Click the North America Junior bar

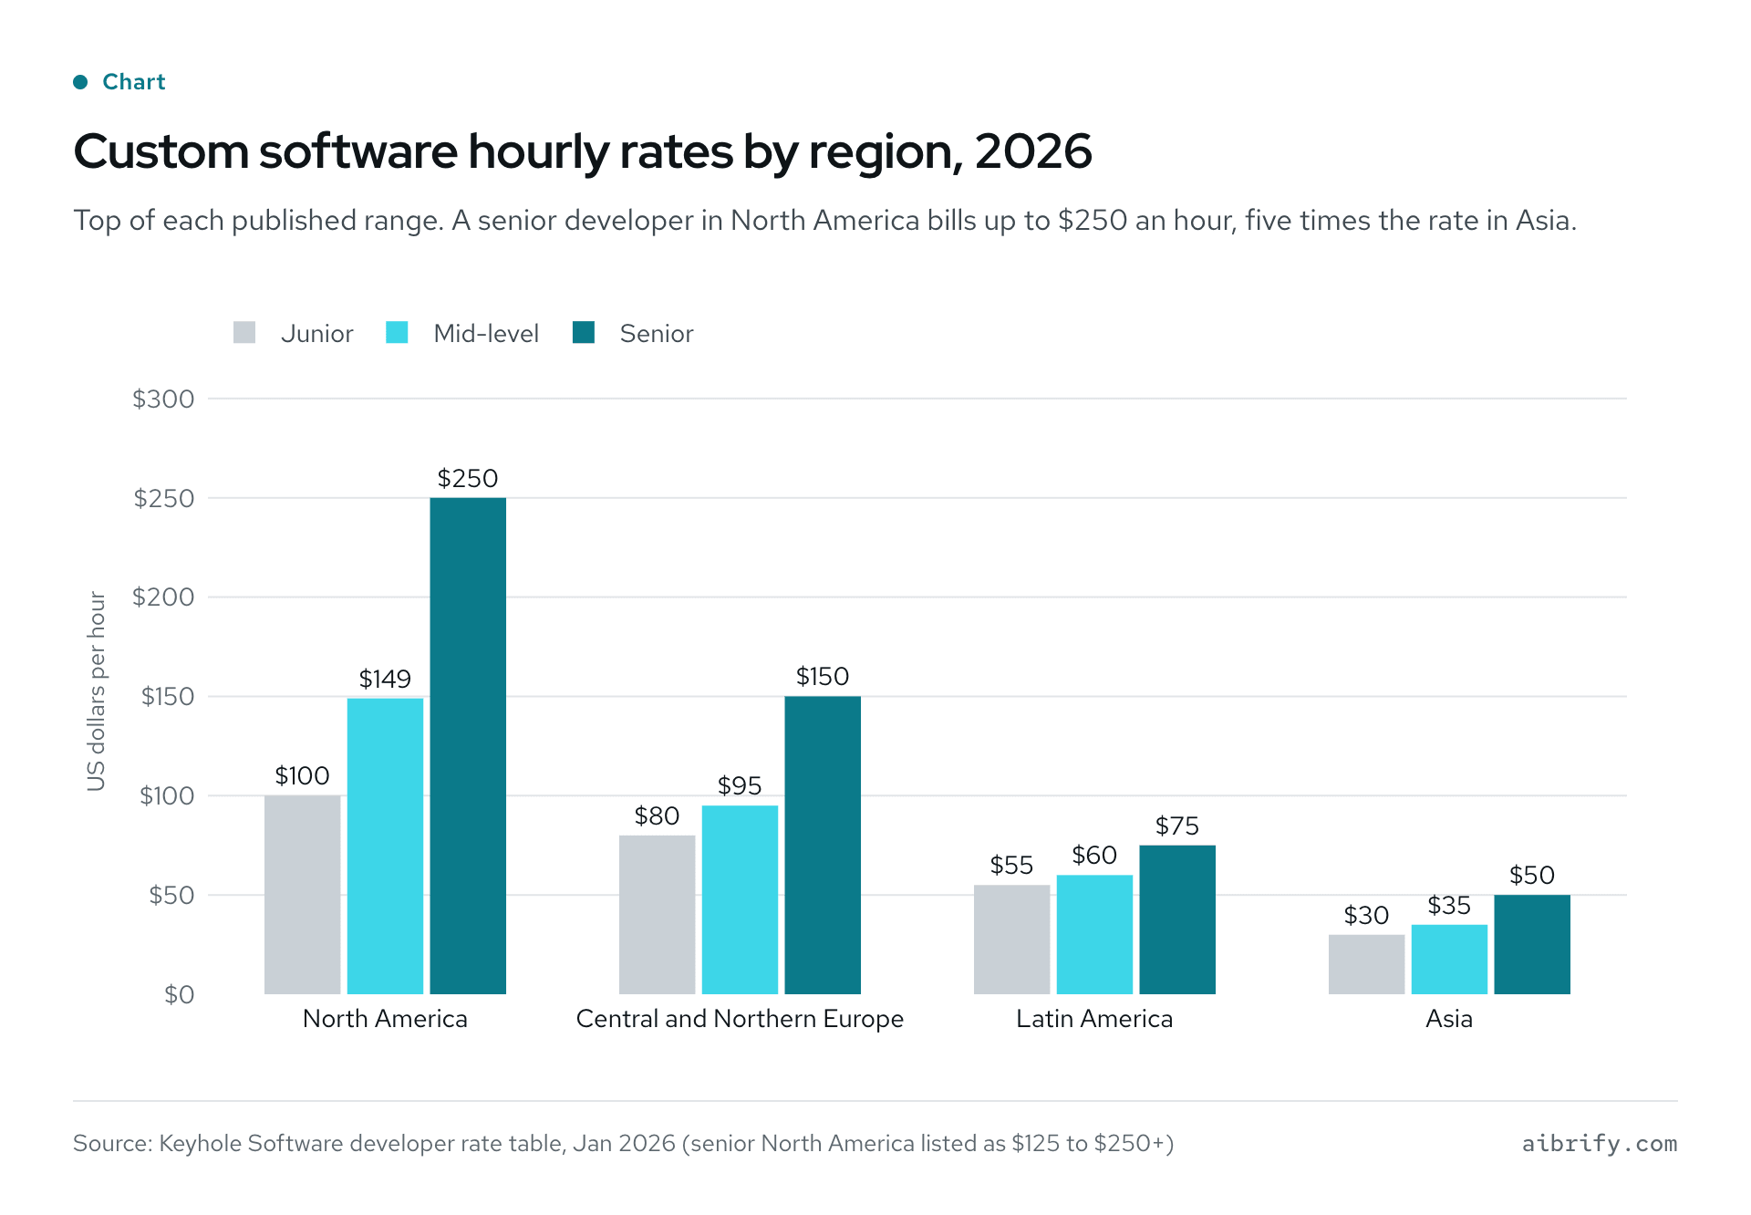tap(303, 895)
